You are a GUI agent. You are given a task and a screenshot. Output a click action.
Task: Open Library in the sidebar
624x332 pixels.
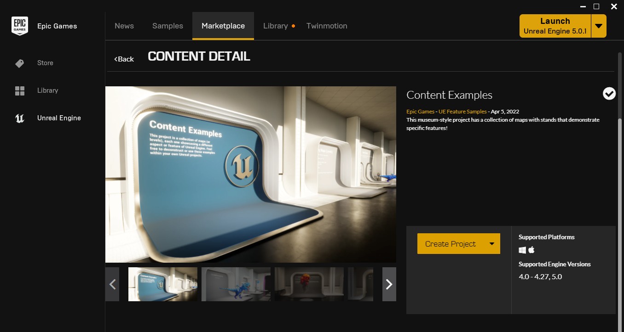pos(47,90)
